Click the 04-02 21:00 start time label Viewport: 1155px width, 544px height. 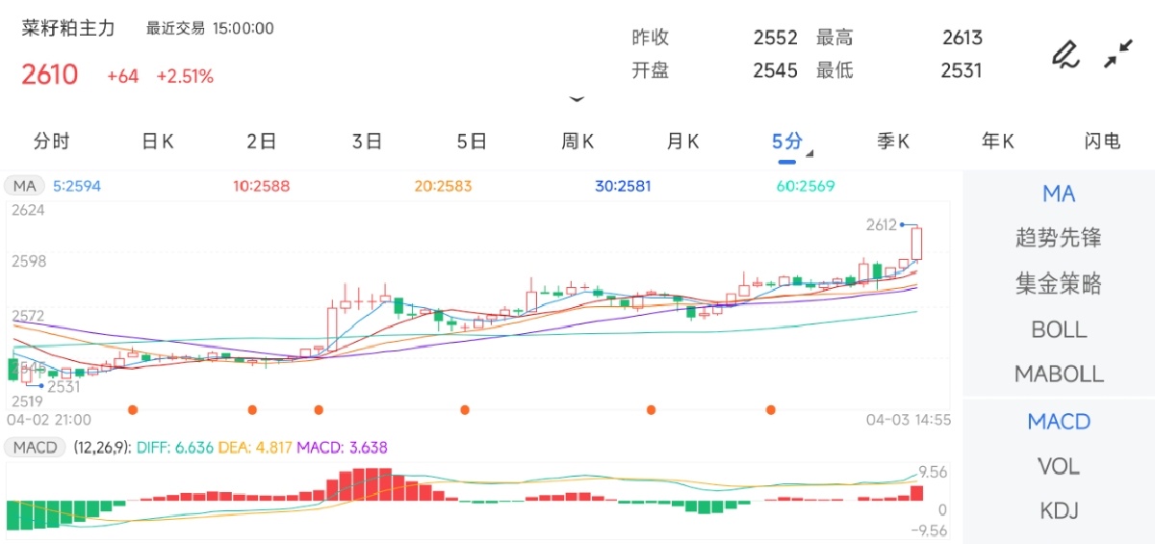[49, 420]
